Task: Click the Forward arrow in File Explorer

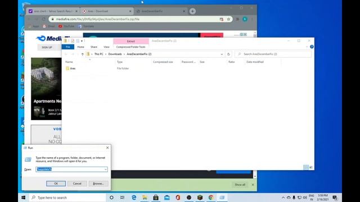Action: pyautogui.click(x=73, y=54)
